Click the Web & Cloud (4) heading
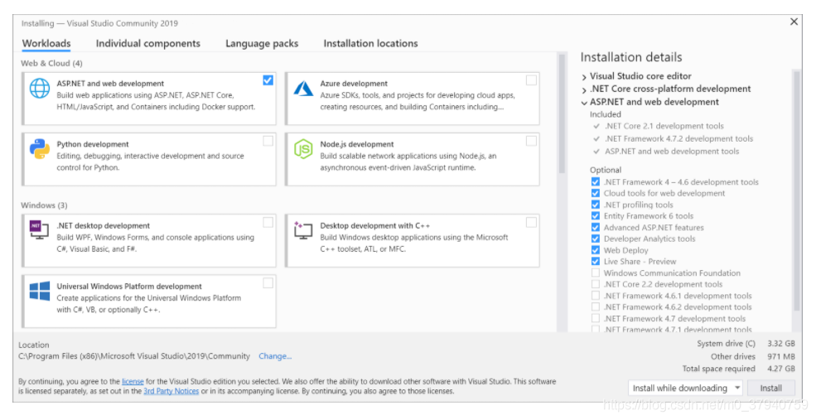The image size is (816, 420). [51, 64]
